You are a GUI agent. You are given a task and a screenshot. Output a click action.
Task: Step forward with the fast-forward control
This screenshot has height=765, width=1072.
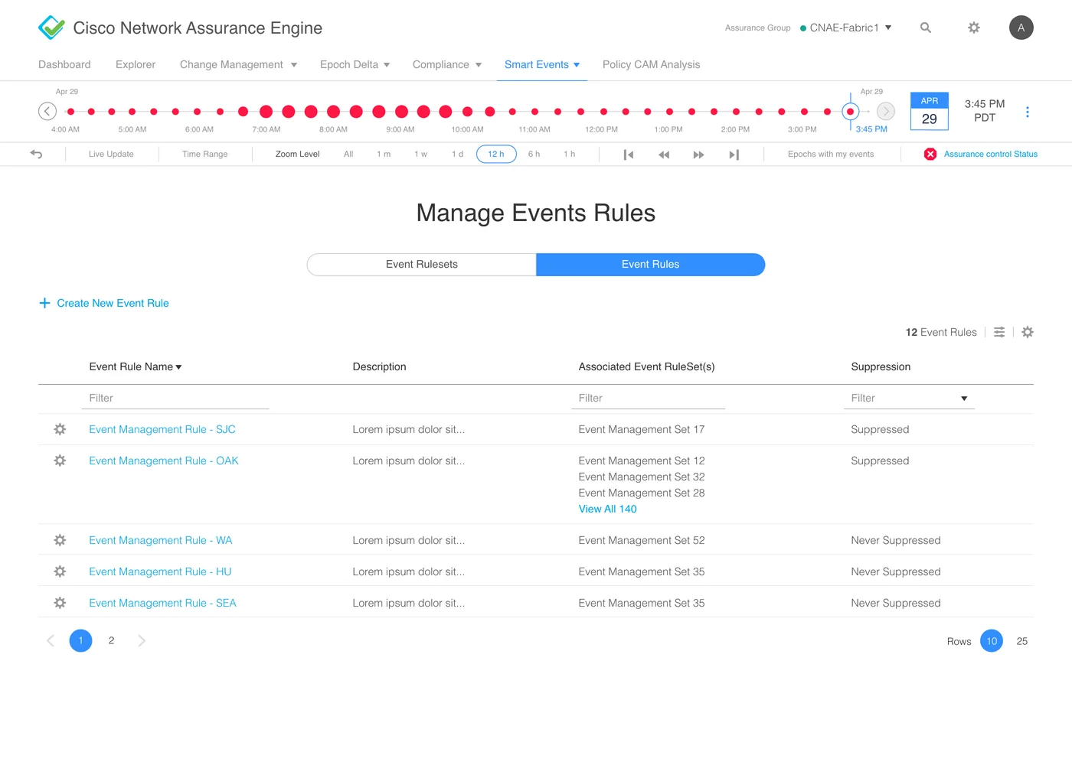tap(698, 155)
